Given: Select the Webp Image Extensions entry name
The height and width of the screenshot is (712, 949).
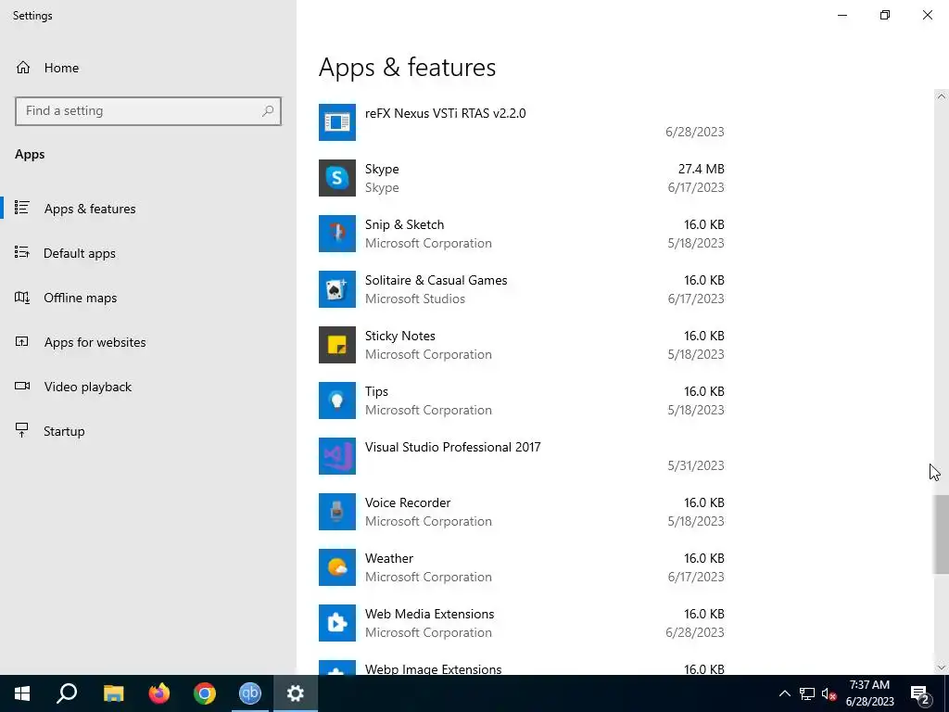Looking at the screenshot, I should tap(434, 669).
